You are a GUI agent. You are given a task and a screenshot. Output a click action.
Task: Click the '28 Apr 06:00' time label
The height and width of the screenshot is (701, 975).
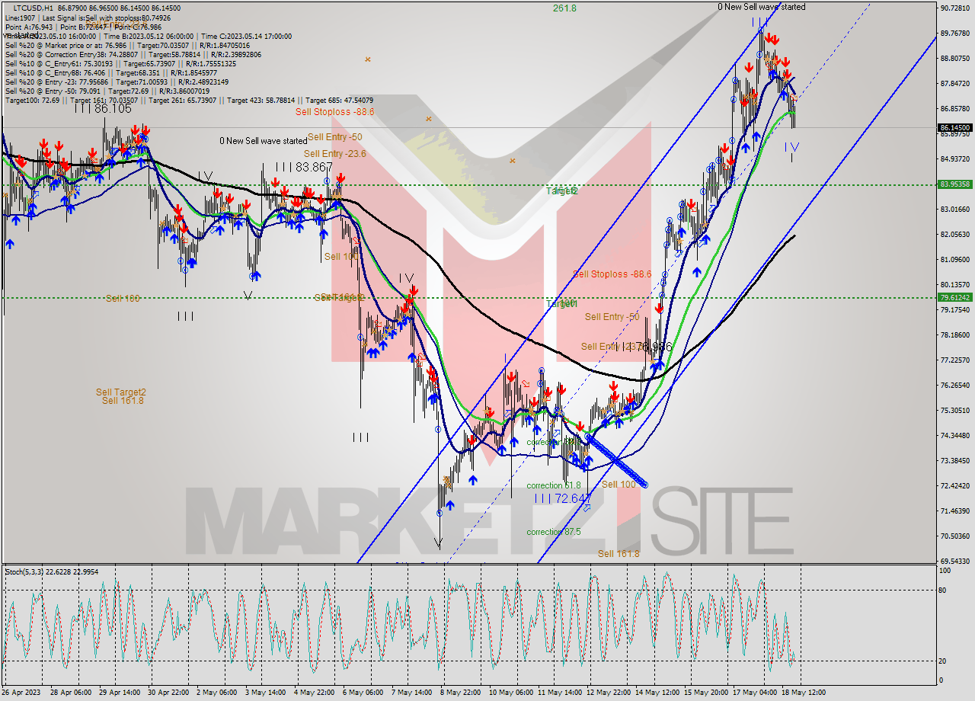pyautogui.click(x=70, y=693)
